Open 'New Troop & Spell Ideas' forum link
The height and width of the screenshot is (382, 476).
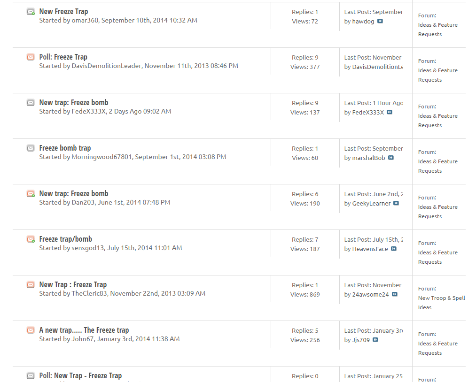[x=441, y=298]
